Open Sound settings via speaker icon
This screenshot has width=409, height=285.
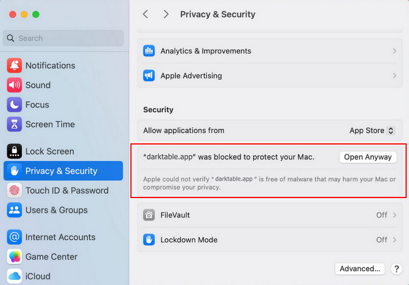[x=14, y=85]
